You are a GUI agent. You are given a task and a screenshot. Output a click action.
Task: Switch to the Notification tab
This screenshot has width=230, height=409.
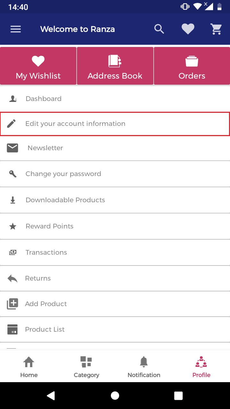click(x=144, y=367)
